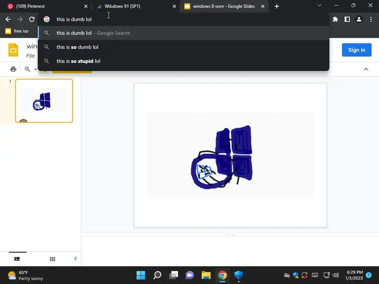Open the volume speaker tray icon

335,275
